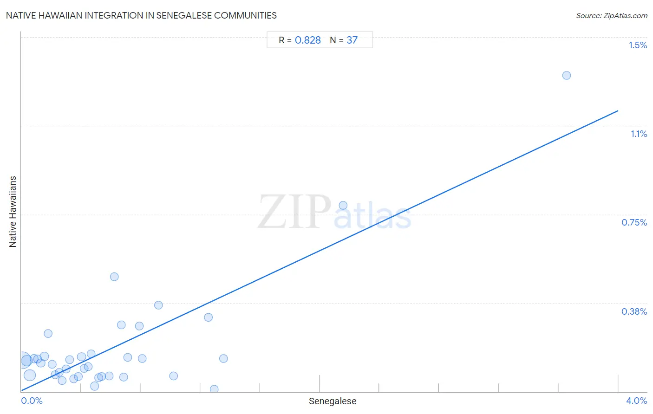Image resolution: width=653 pixels, height=414 pixels.
Task: Click the R = 0.828 correlation value
Action: (300, 40)
